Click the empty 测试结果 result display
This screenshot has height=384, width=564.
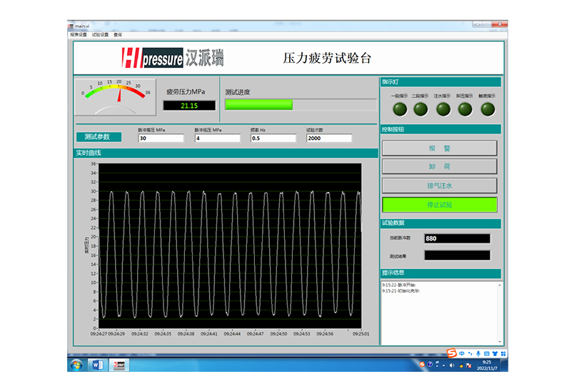tap(457, 256)
